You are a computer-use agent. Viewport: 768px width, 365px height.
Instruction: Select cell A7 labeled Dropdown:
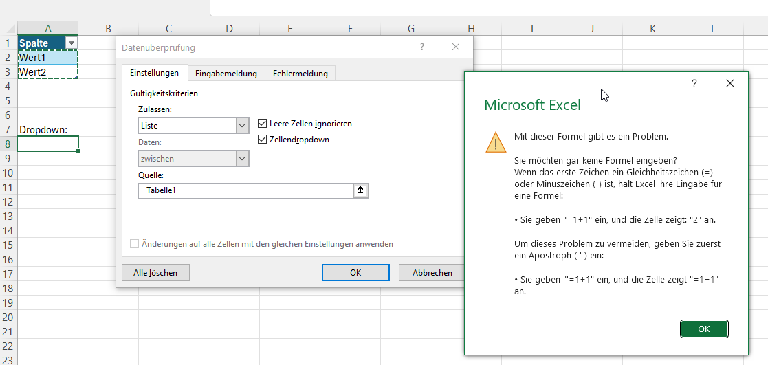click(x=47, y=129)
